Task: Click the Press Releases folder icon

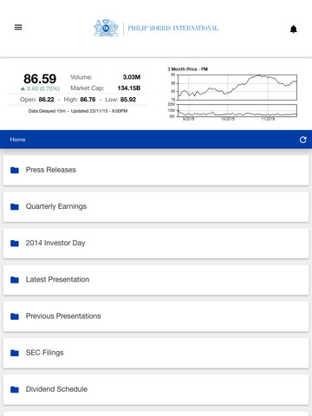Action: coord(15,170)
